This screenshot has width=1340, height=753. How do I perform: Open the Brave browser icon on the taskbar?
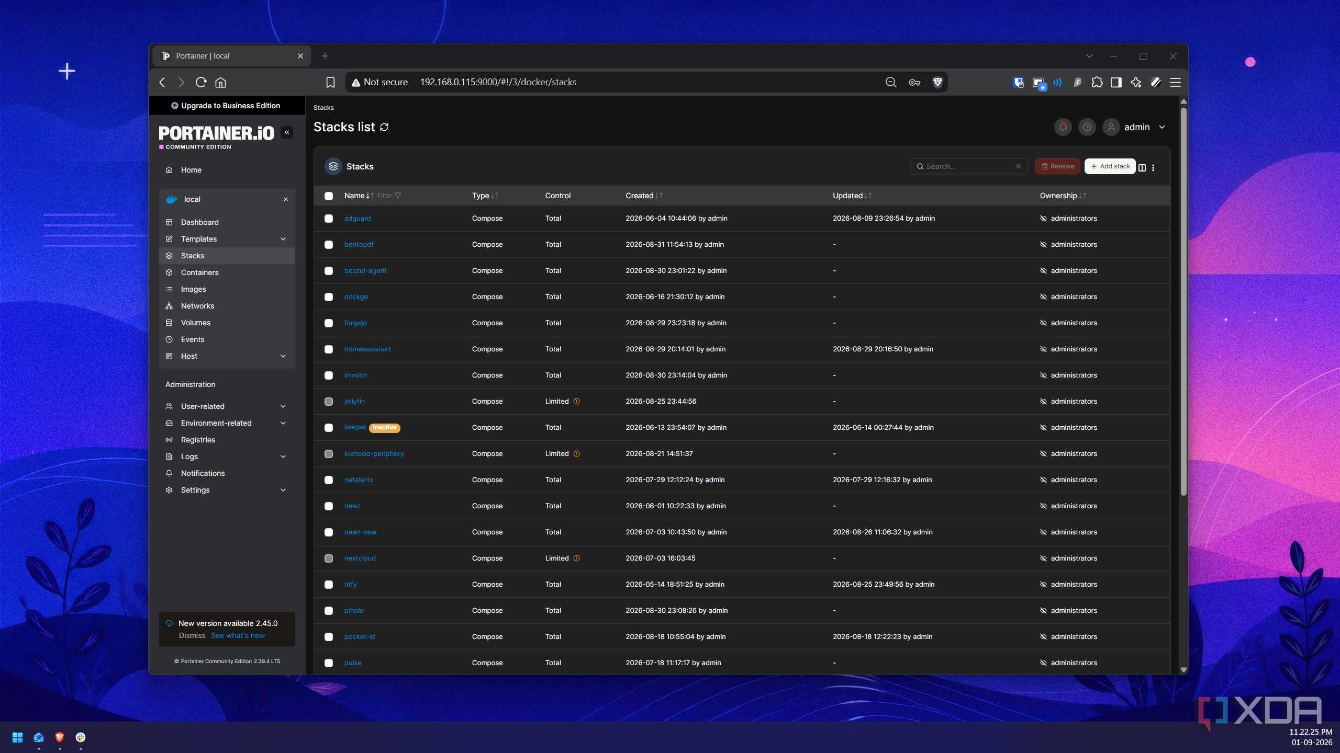pyautogui.click(x=59, y=737)
